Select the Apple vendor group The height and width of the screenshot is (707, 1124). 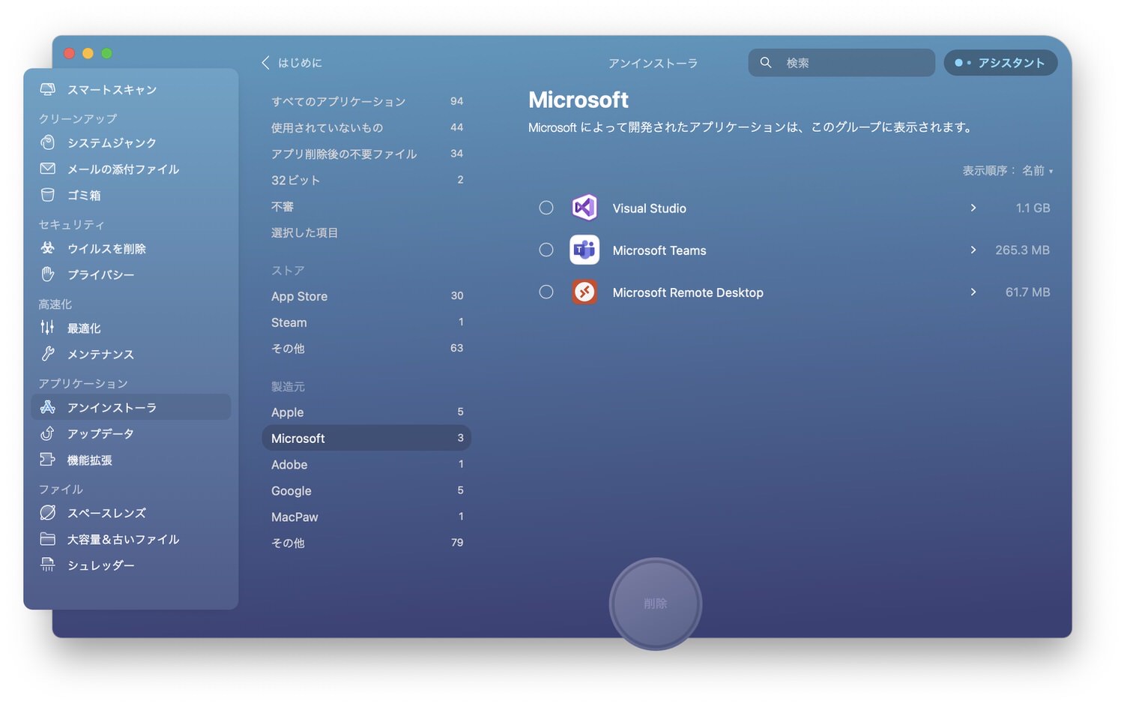[x=366, y=412]
